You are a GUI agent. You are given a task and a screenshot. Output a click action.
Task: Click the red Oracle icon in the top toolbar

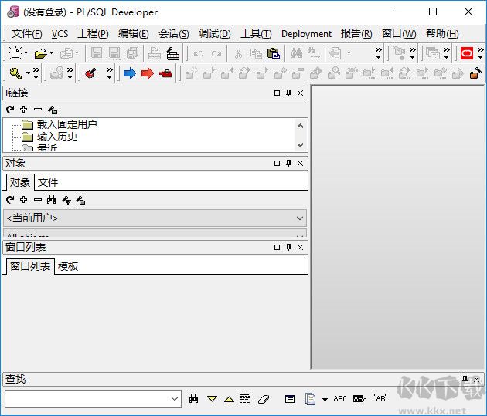pyautogui.click(x=467, y=53)
